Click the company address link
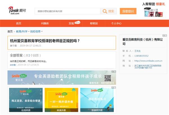The height and width of the screenshot is (115, 169). click(x=148, y=67)
